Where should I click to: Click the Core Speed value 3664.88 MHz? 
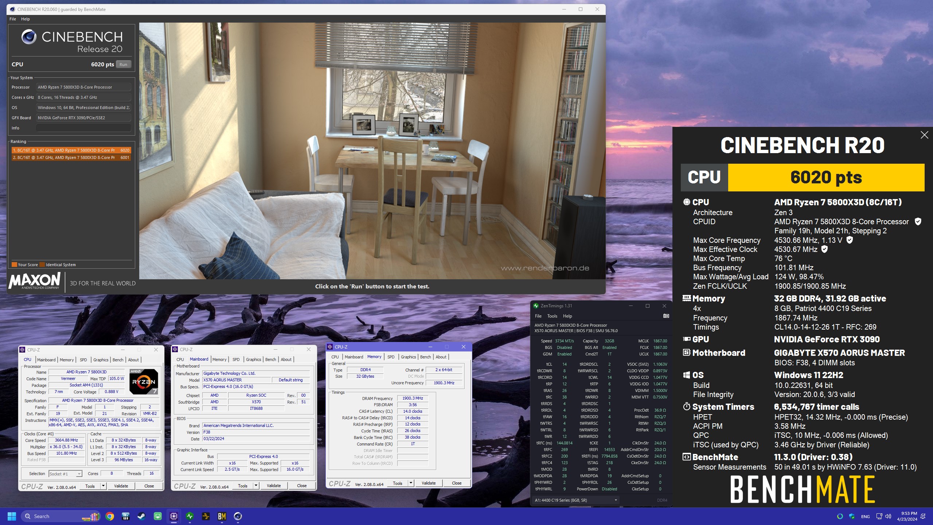(x=66, y=440)
